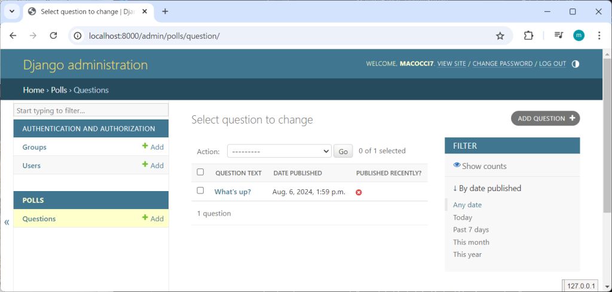Check the box for the "What's up?" row
This screenshot has width=612, height=292.
(x=200, y=191)
